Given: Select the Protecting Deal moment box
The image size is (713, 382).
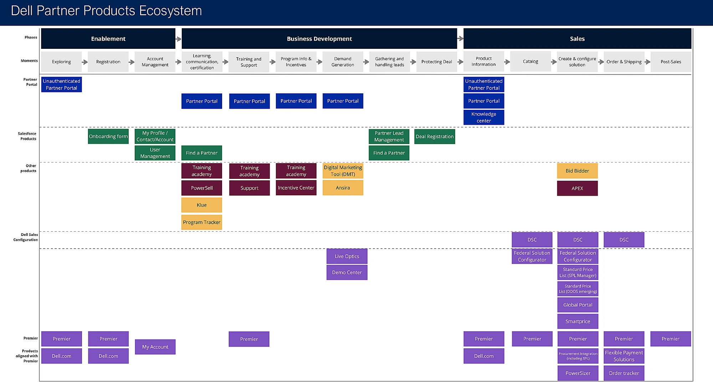Looking at the screenshot, I should point(436,62).
